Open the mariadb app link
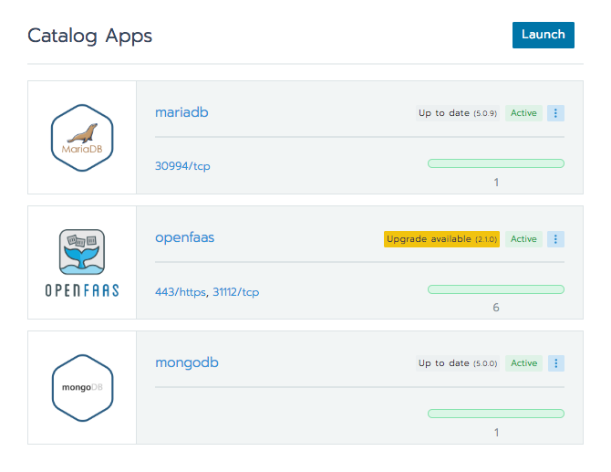This screenshot has height=472, width=611. point(181,112)
